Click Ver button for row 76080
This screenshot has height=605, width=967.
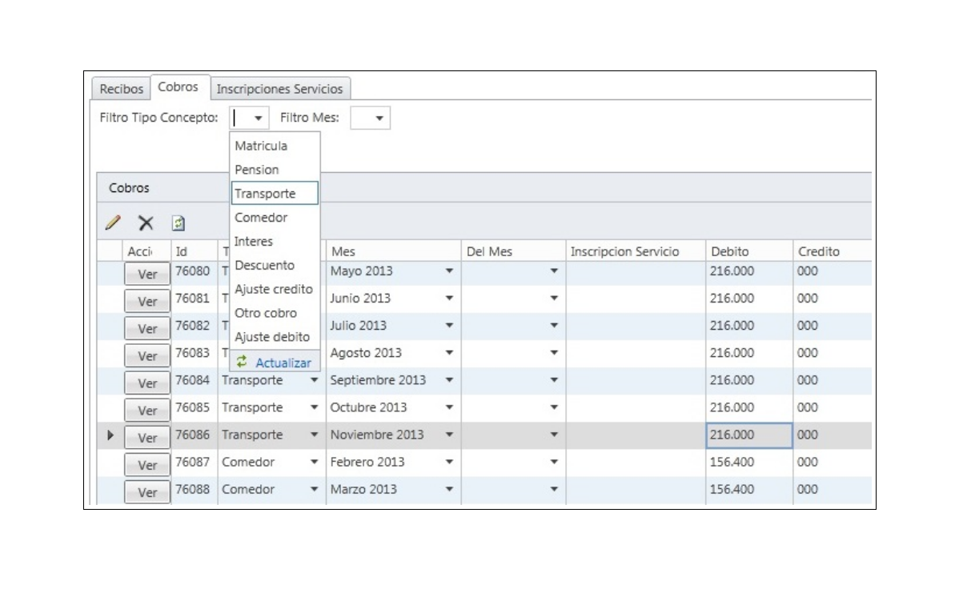point(147,274)
